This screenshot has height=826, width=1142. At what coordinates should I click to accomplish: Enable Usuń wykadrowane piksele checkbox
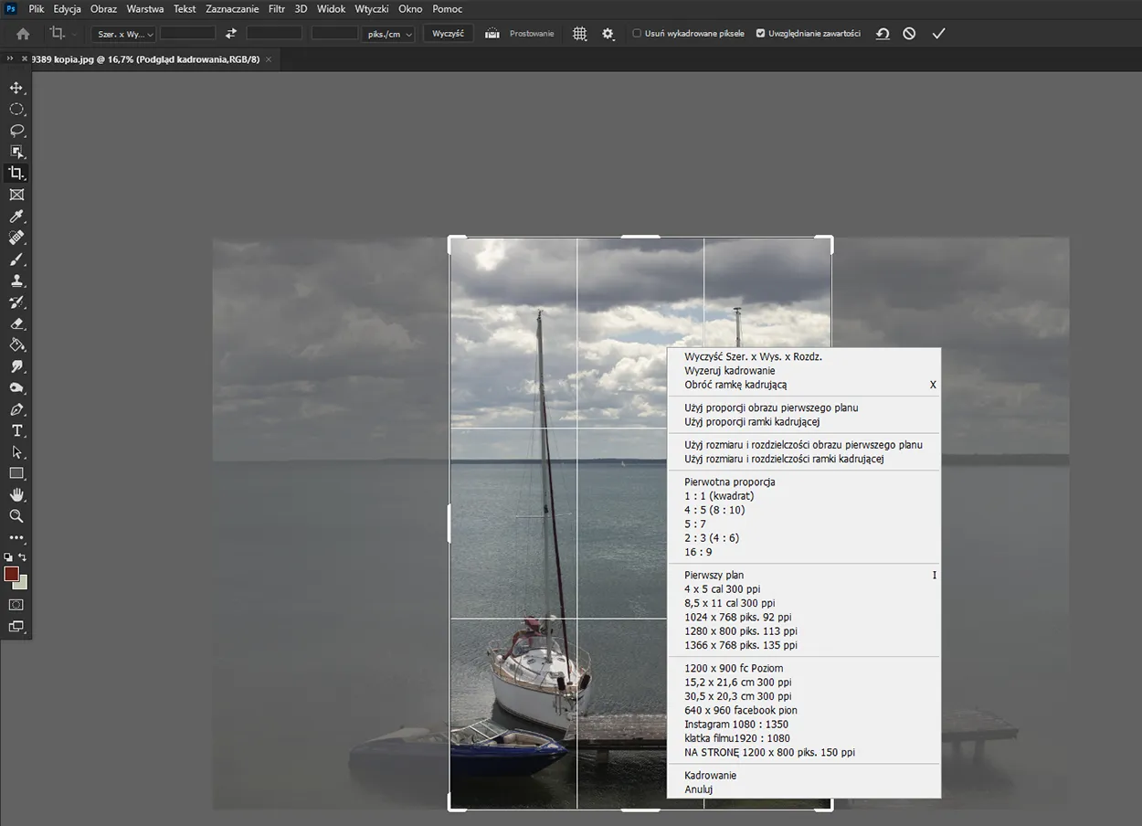click(x=637, y=34)
